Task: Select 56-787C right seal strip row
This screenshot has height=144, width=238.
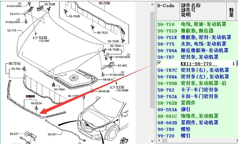Action: tap(197, 70)
